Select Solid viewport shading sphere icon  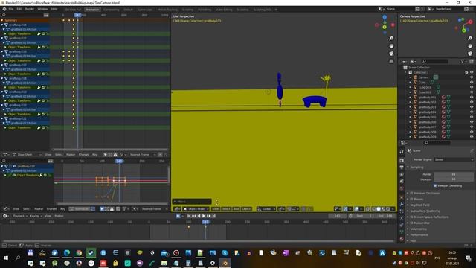click(379, 209)
